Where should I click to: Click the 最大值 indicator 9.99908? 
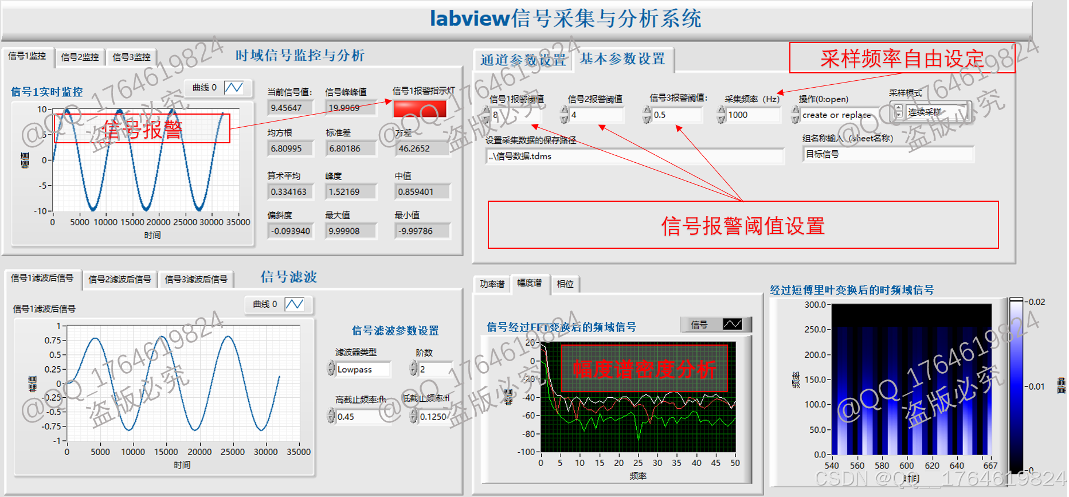350,231
